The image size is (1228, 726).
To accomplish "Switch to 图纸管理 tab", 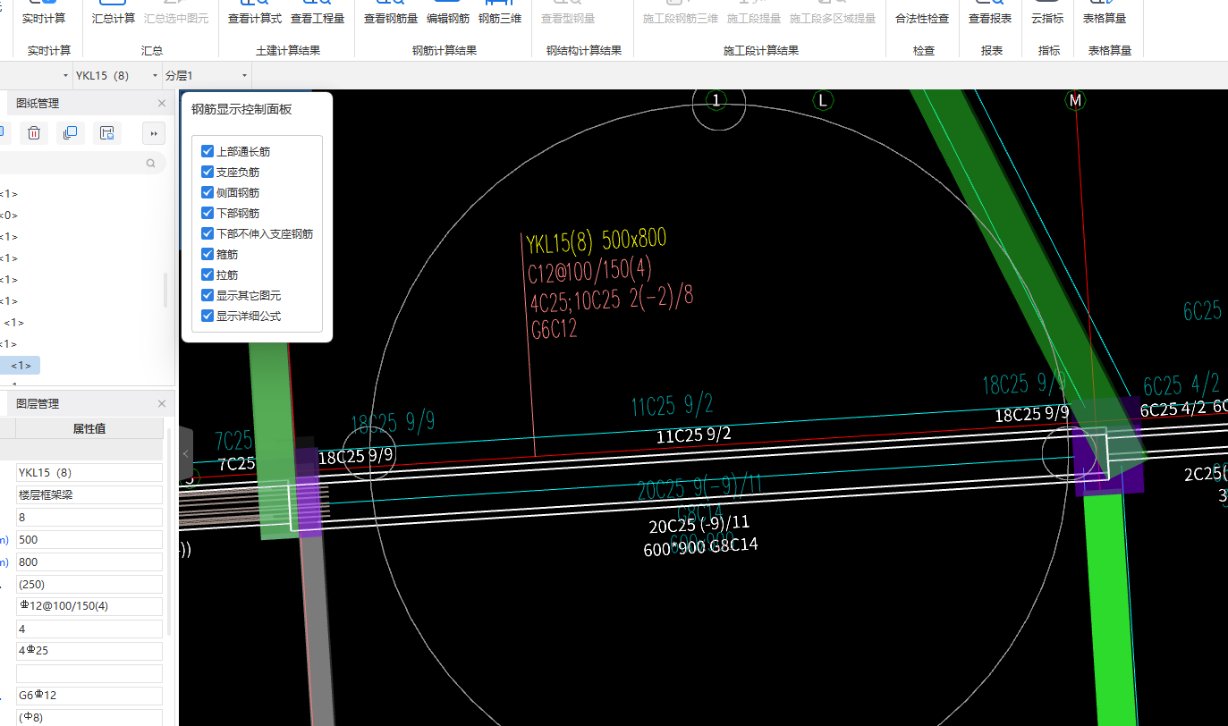I will point(38,103).
